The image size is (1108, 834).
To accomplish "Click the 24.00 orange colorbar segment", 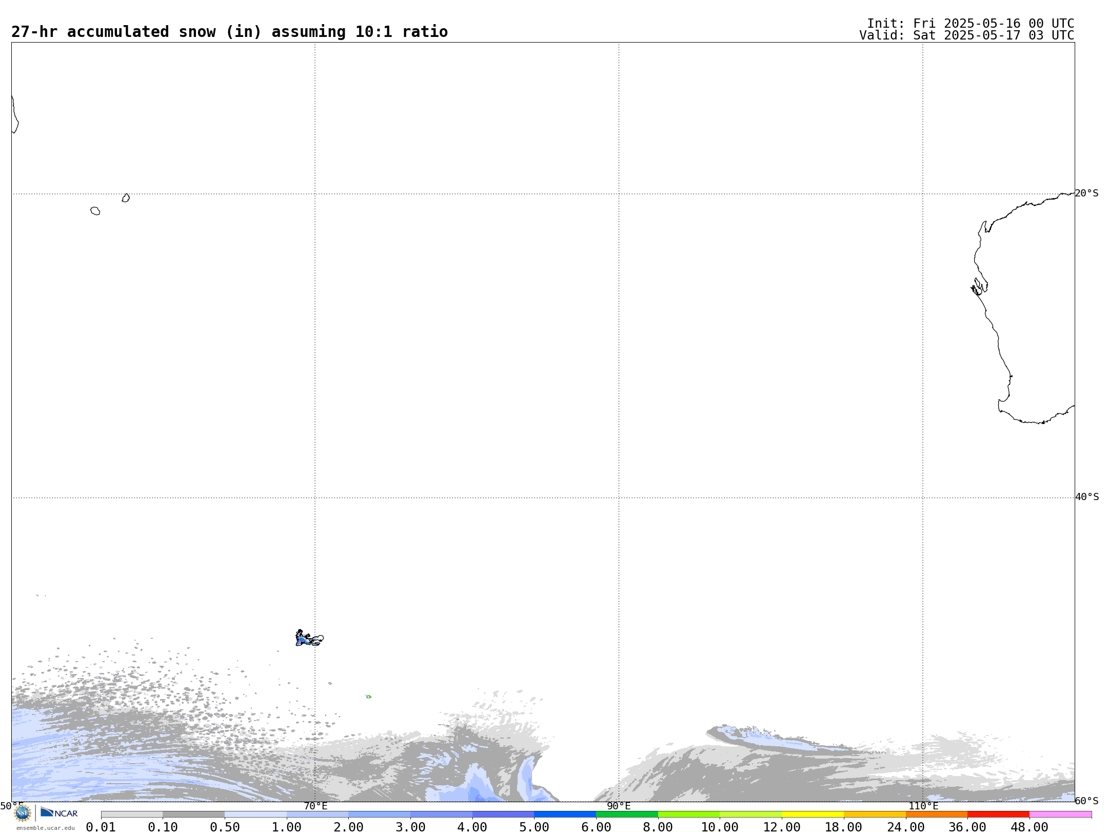I will coord(937,815).
